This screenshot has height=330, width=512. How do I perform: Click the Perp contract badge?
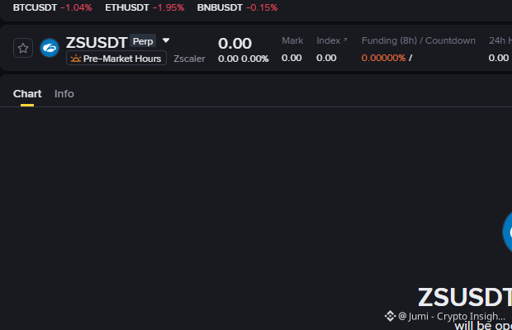coord(143,41)
